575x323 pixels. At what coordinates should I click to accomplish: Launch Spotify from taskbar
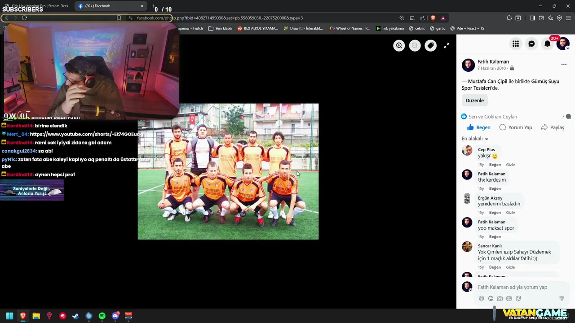pyautogui.click(x=102, y=316)
